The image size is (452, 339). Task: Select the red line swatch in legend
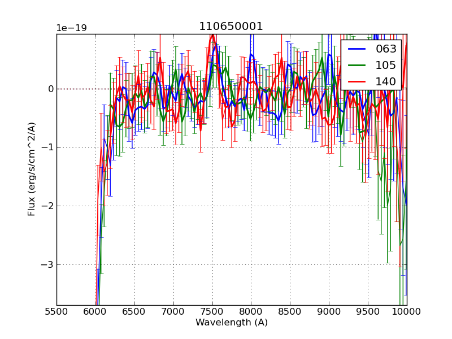[358, 82]
